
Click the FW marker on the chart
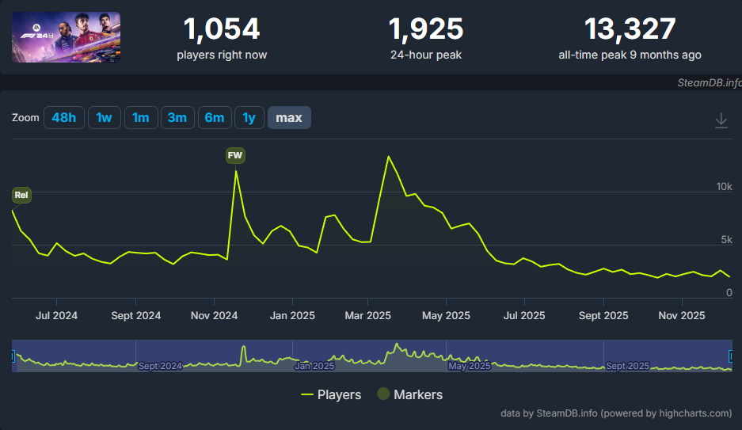[235, 156]
